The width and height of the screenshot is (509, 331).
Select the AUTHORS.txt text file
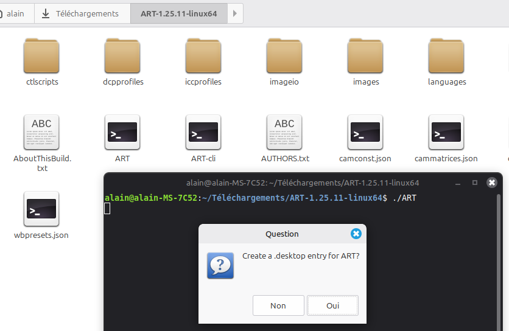(284, 133)
